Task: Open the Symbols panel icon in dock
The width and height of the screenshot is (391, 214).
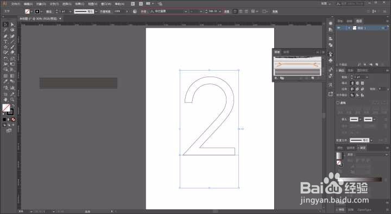Action: click(x=331, y=60)
